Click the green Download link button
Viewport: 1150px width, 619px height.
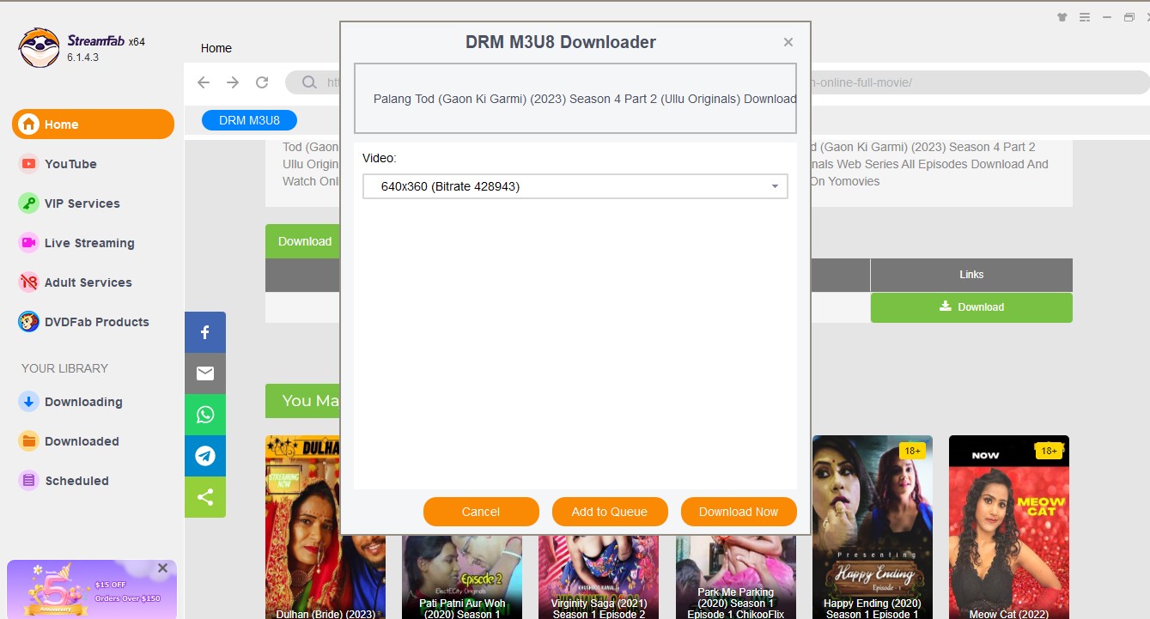(x=971, y=307)
